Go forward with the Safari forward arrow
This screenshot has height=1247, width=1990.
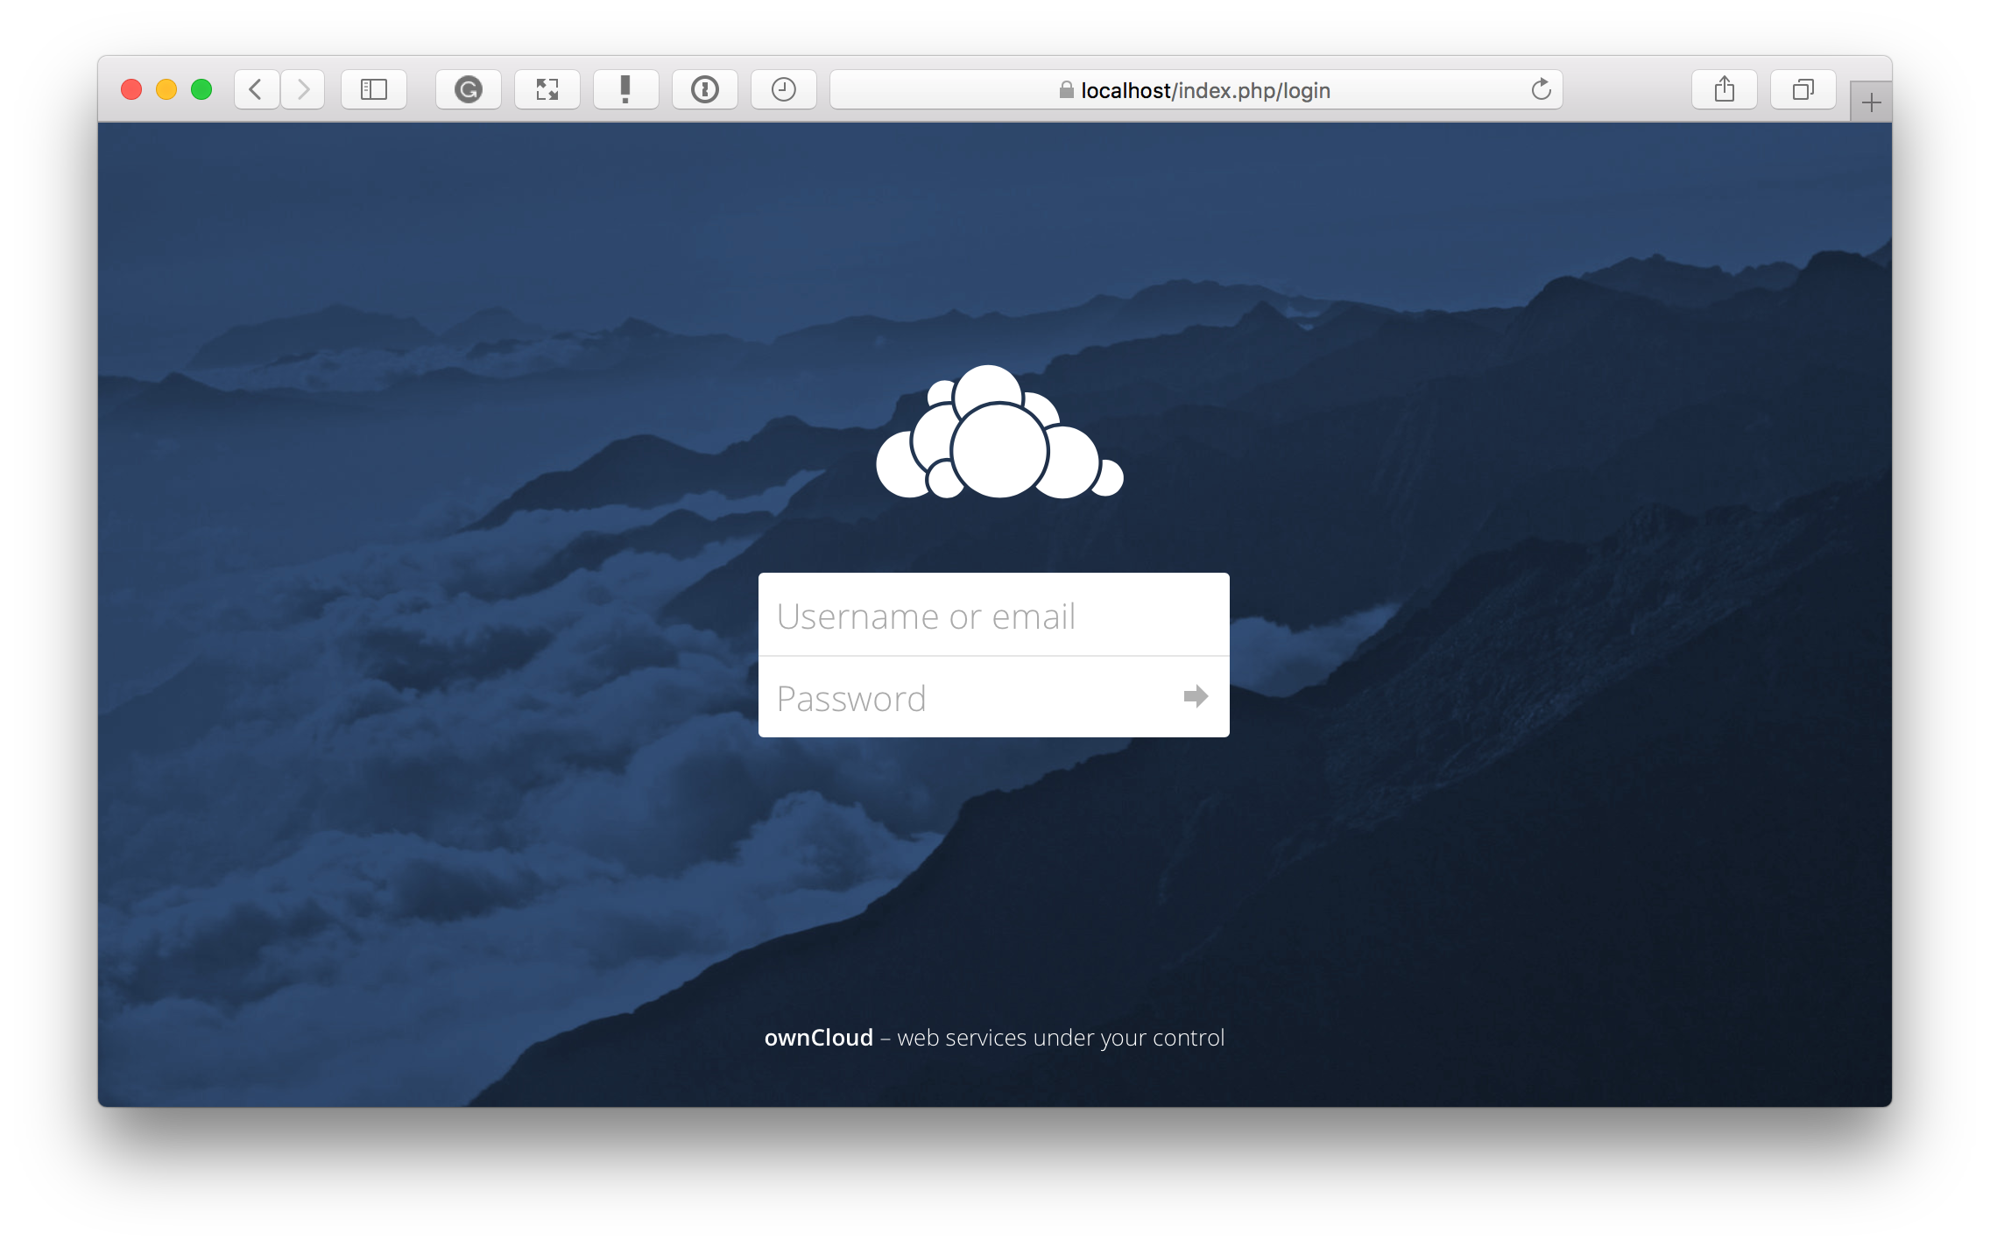[303, 89]
